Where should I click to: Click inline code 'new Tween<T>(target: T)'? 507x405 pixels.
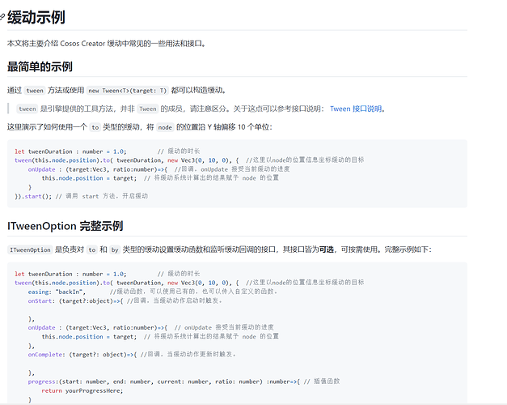pos(128,91)
